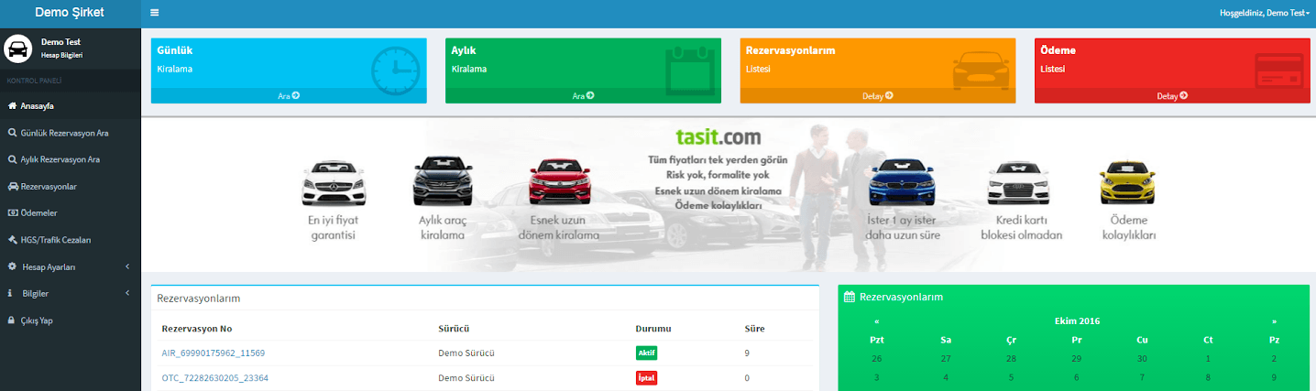Expand the Bilgiler submenu
Viewport: 1316px width, 391px height.
click(71, 293)
